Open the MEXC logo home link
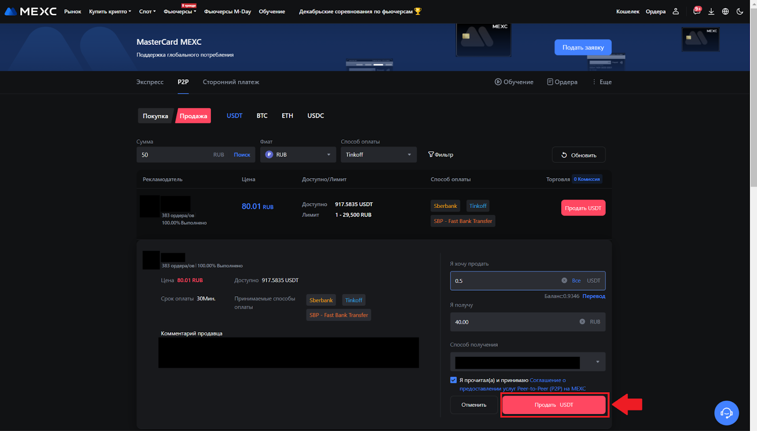 (x=31, y=11)
